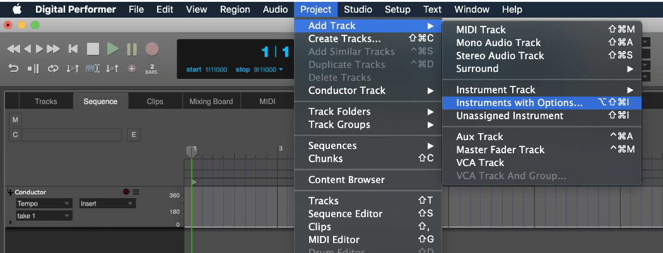
Task: Toggle the auto-stop icon
Action: click(33, 68)
